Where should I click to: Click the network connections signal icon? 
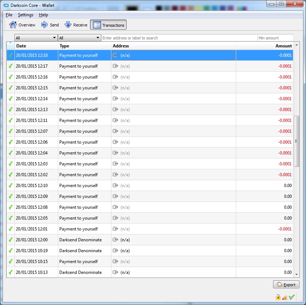285,297
